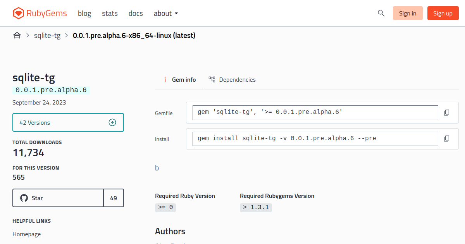Click the '>= 0' Ruby version value

[x=165, y=207]
